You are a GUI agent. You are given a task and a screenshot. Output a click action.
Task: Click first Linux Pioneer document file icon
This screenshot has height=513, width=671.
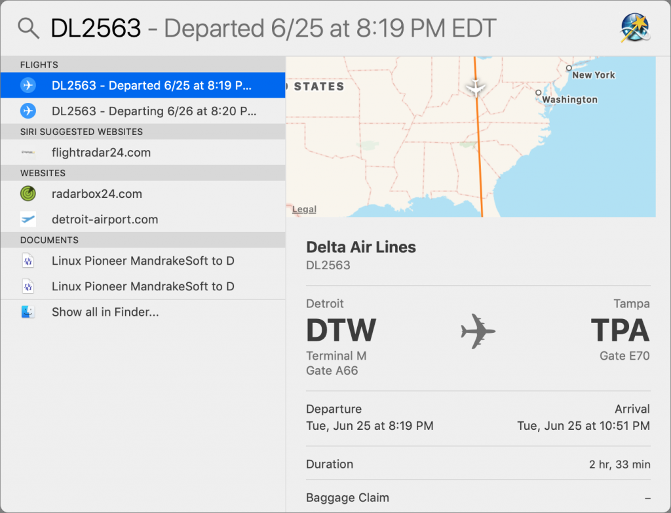coord(28,261)
